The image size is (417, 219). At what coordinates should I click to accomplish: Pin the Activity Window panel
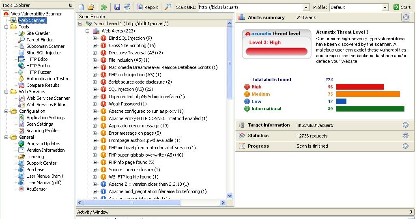click(x=411, y=212)
